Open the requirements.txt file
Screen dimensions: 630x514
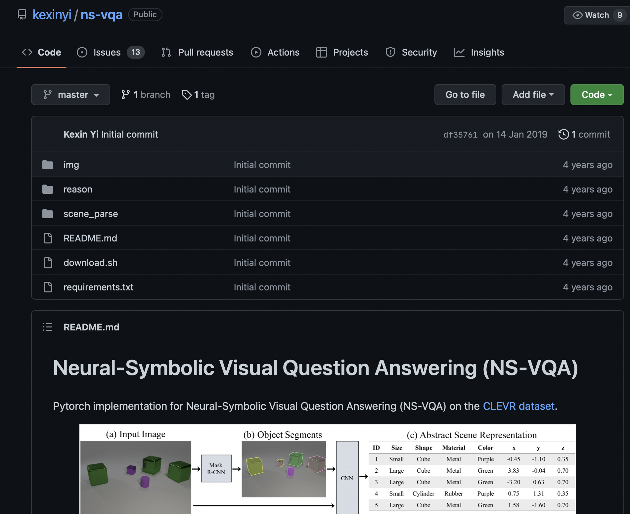[x=98, y=287]
